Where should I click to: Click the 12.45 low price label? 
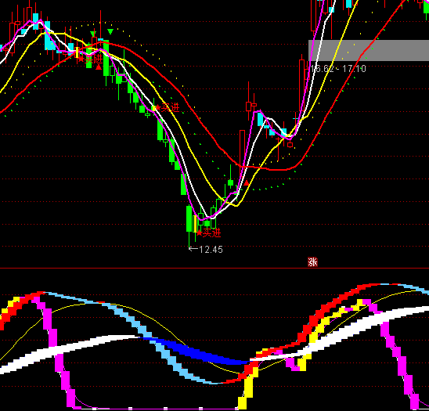[x=211, y=250]
